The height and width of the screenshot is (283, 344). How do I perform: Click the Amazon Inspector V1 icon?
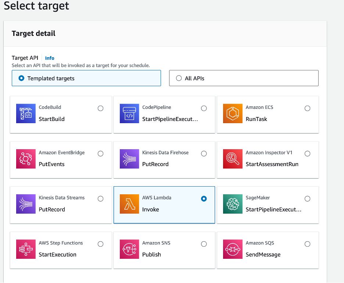click(233, 159)
